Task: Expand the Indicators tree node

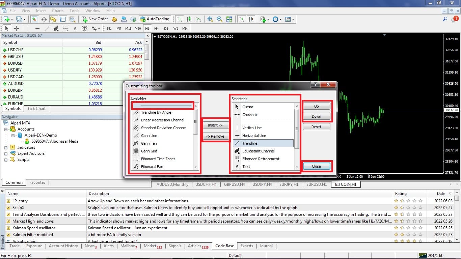Action: click(6, 147)
